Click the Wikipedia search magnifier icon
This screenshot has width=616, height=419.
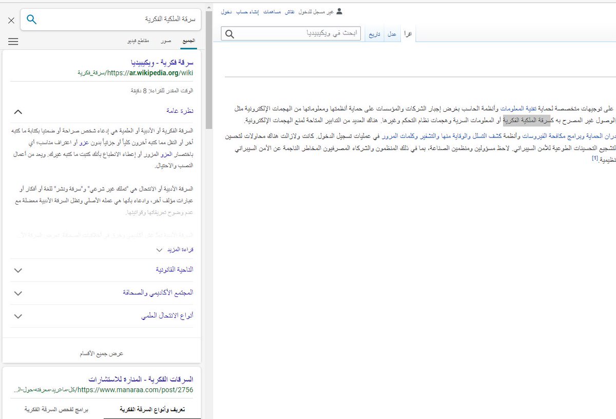[229, 34]
